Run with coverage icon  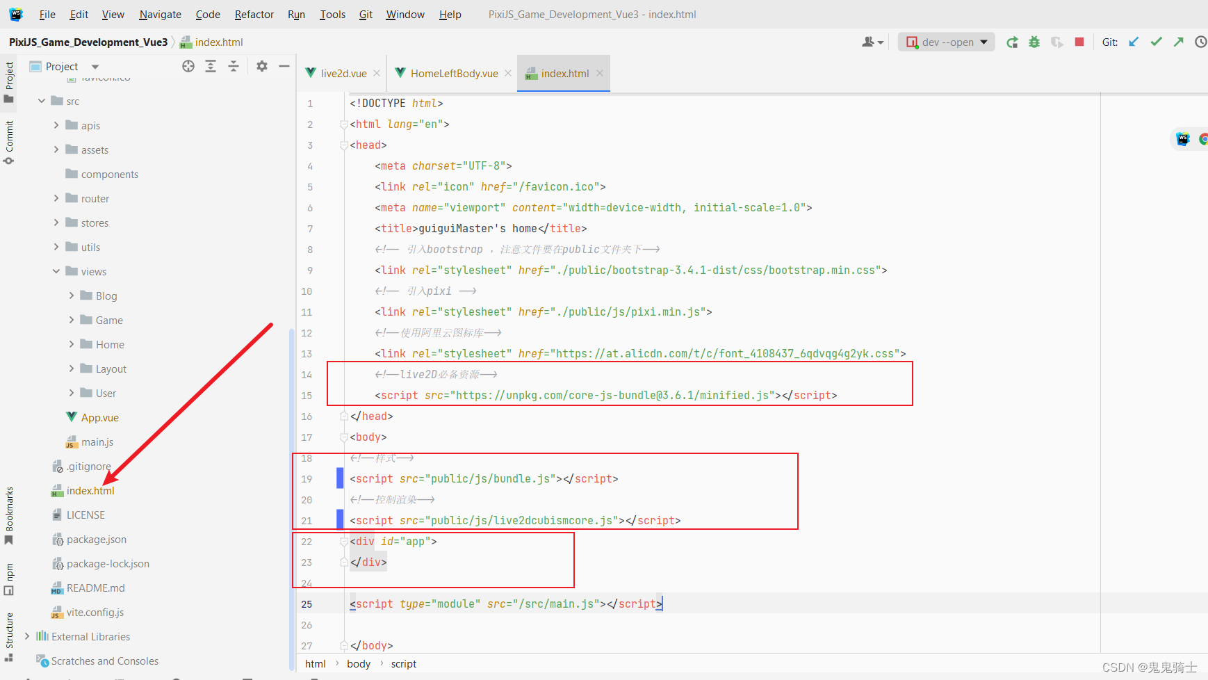click(1057, 42)
